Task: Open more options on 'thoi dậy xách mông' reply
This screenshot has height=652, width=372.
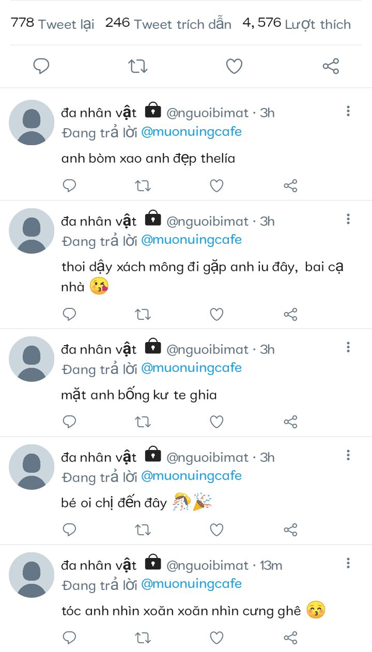Action: [348, 220]
